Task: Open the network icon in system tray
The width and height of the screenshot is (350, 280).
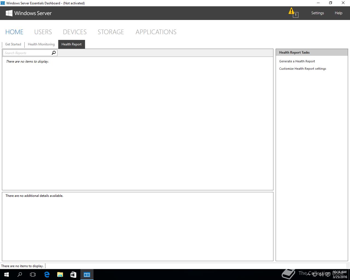Action: coord(315,275)
